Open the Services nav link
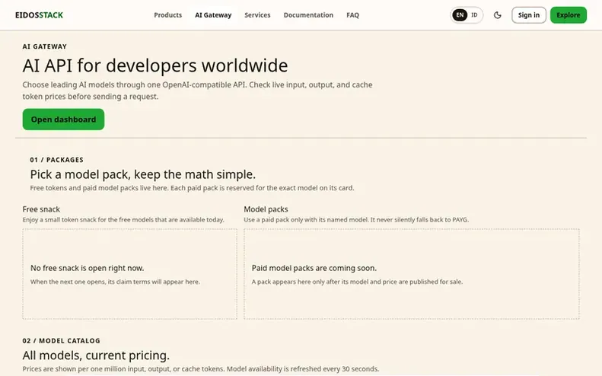The width and height of the screenshot is (602, 376). pyautogui.click(x=257, y=15)
